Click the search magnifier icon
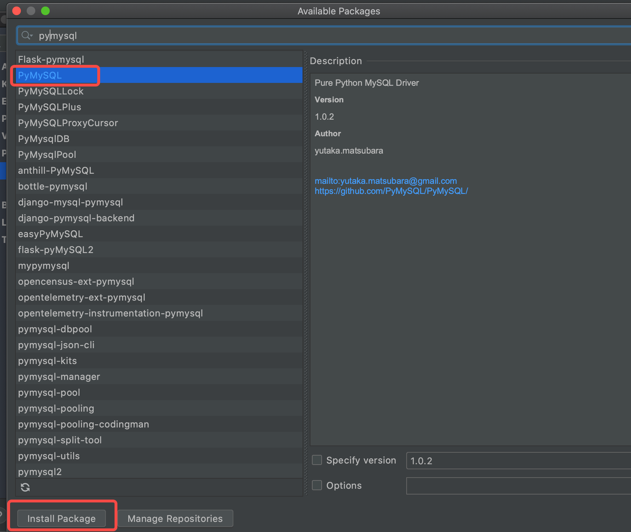Image resolution: width=631 pixels, height=532 pixels. coord(27,35)
